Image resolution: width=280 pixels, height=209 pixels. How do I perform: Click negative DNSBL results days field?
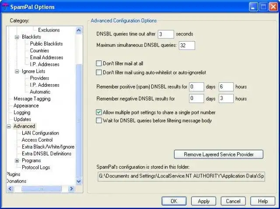pos(196,98)
